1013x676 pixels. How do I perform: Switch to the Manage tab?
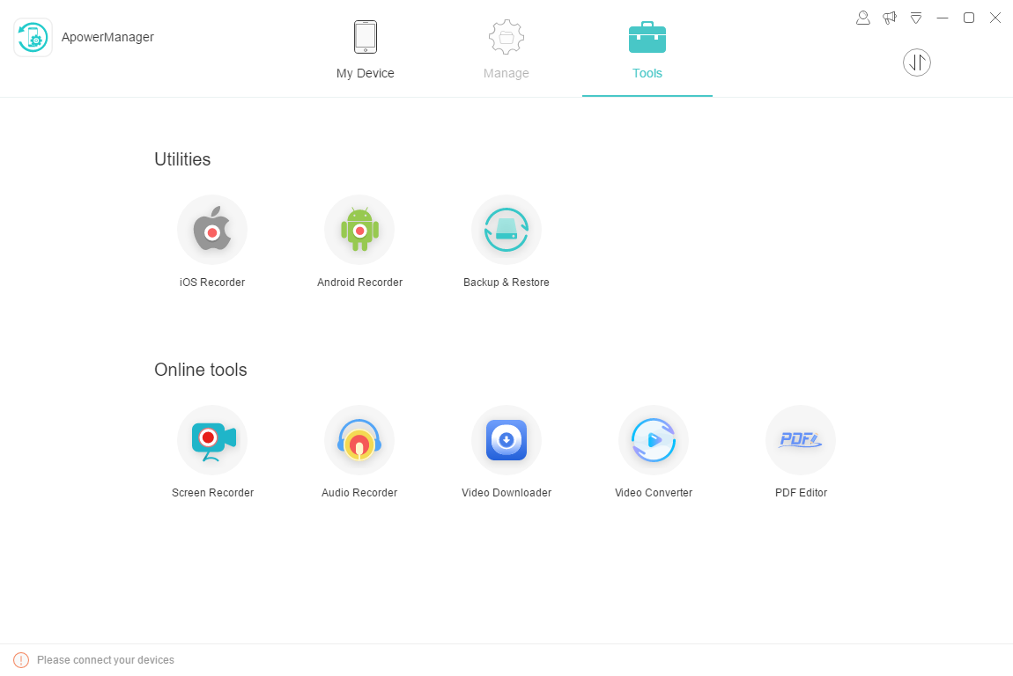pos(506,48)
